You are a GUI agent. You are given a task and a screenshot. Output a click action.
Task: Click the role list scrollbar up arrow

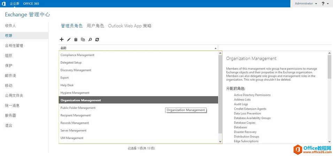pyautogui.click(x=220, y=53)
